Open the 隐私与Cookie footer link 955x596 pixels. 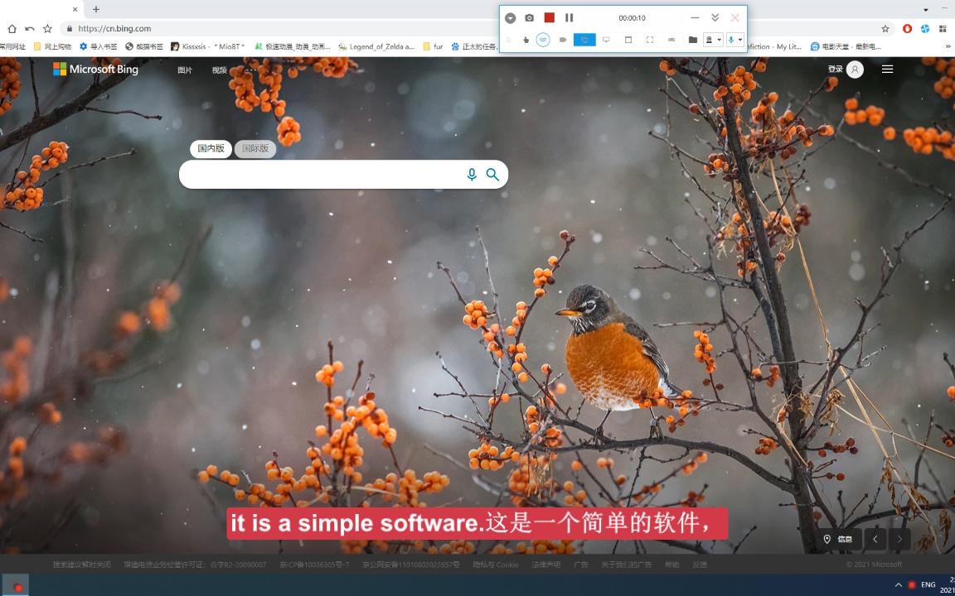[x=496, y=564]
